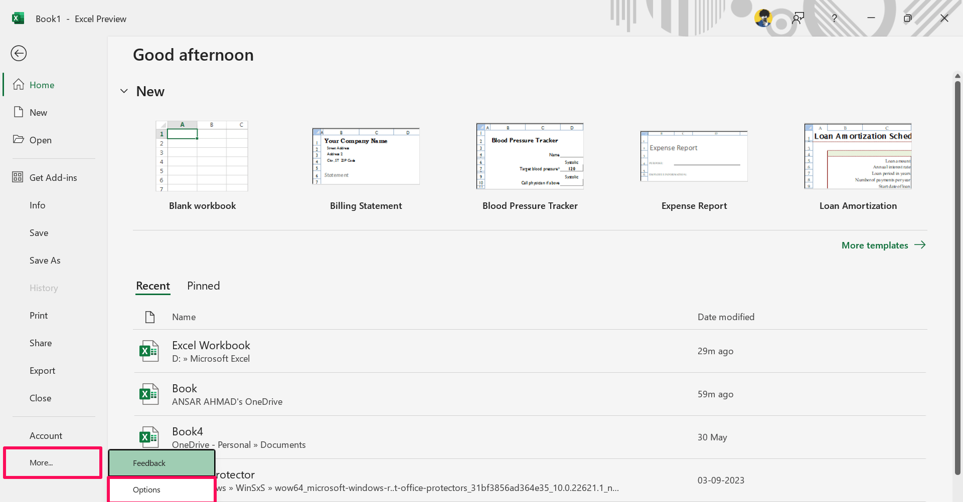Select the Recent tab
This screenshot has height=502, width=963.
coord(153,286)
